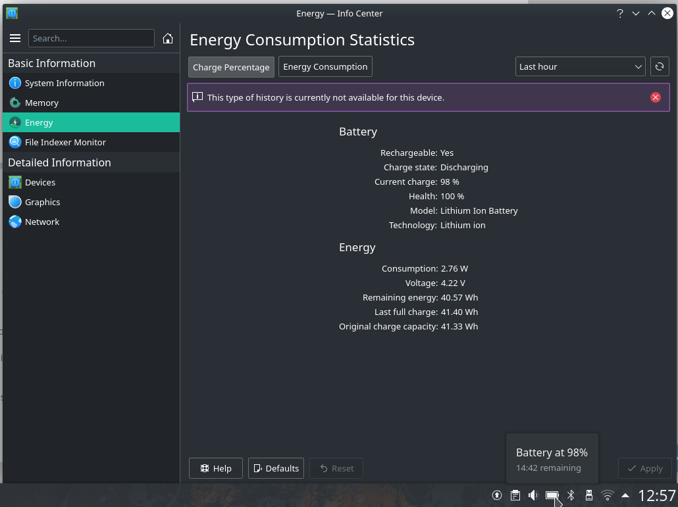678x507 pixels.
Task: Open the hamburger menu in the sidebar
Action: [x=15, y=38]
